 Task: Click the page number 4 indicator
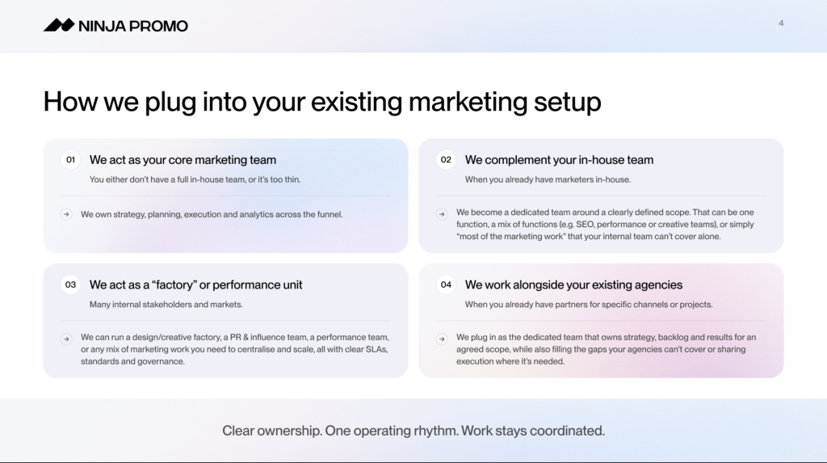781,23
